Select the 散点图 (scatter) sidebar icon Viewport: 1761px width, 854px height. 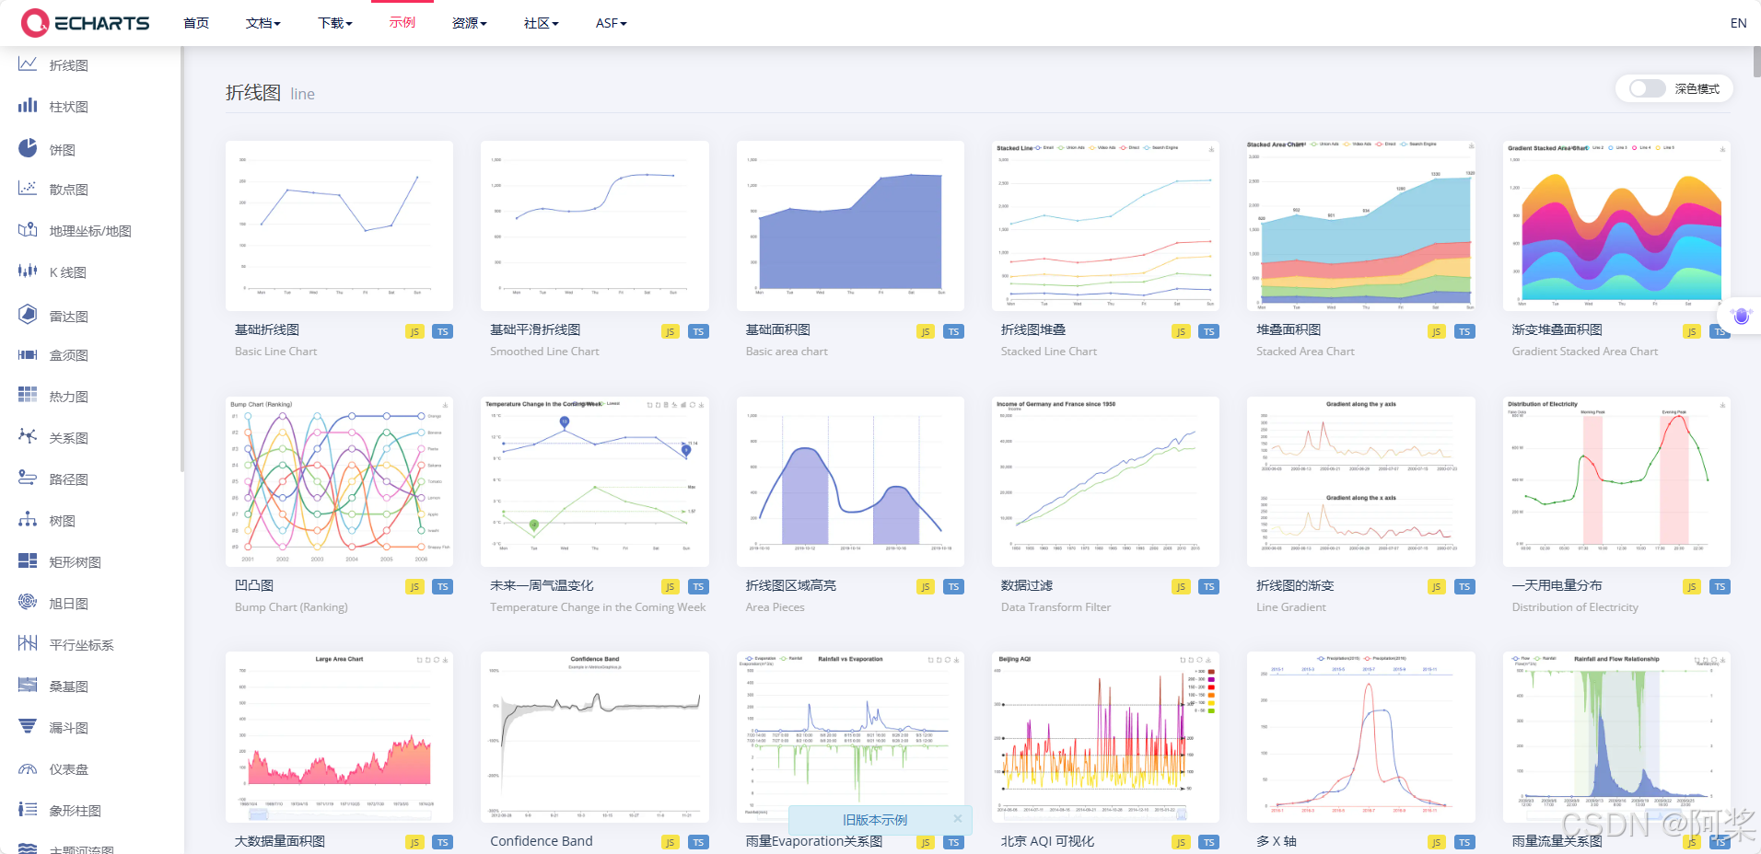[x=28, y=189]
